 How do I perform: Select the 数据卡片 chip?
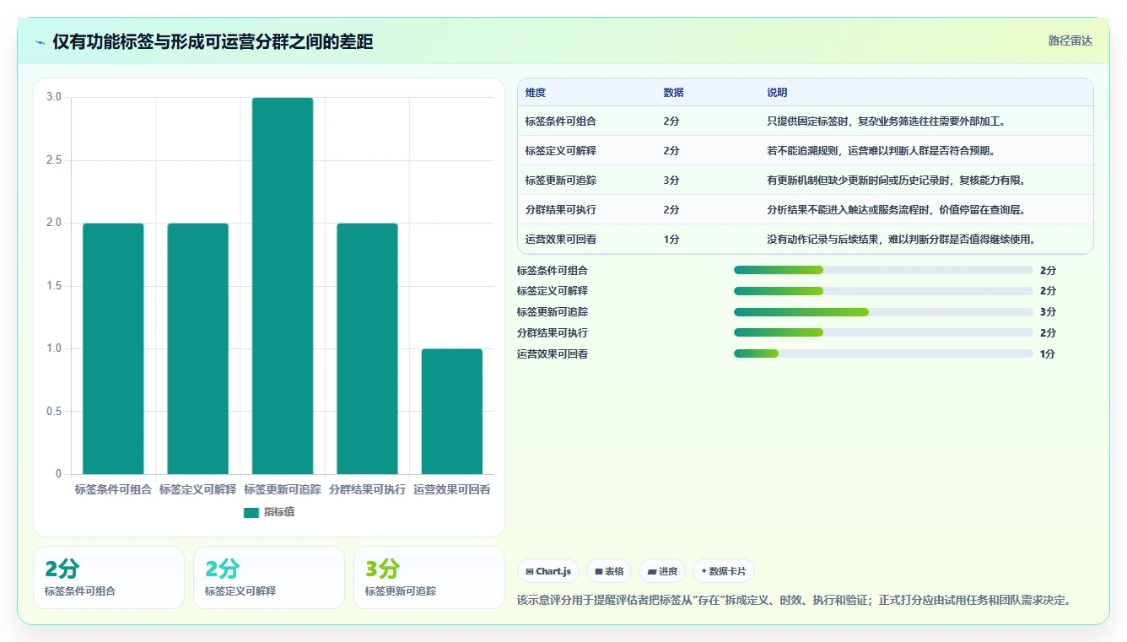click(x=724, y=571)
